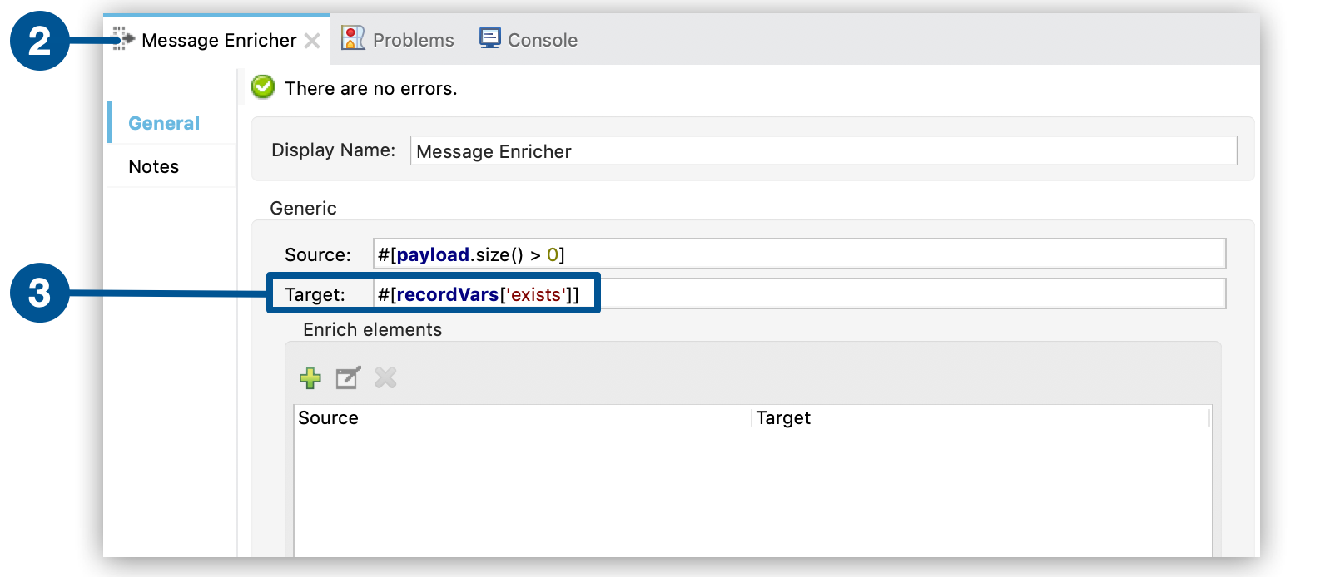The image size is (1330, 577).
Task: Click the delete enrich element X icon
Action: pos(385,378)
